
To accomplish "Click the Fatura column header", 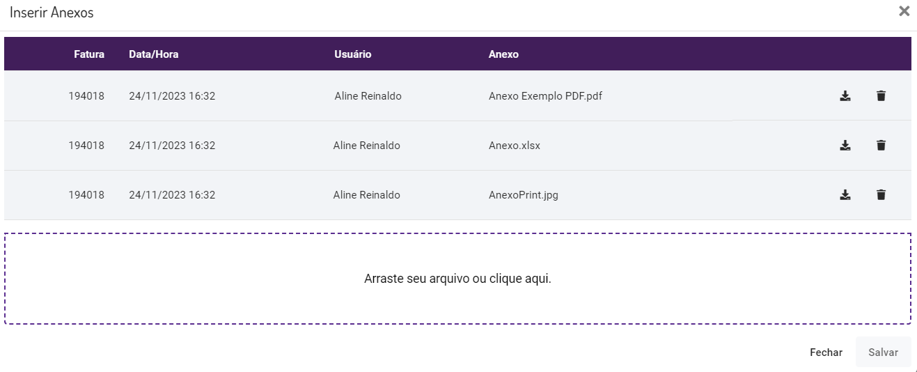I will pos(89,54).
